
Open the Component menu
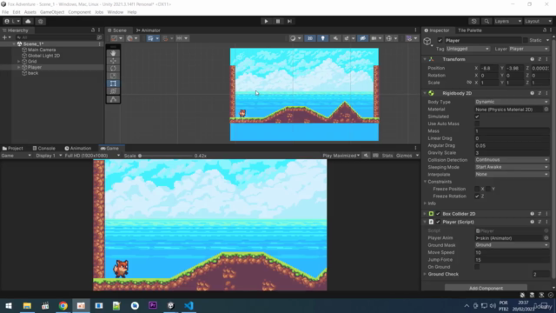point(79,12)
